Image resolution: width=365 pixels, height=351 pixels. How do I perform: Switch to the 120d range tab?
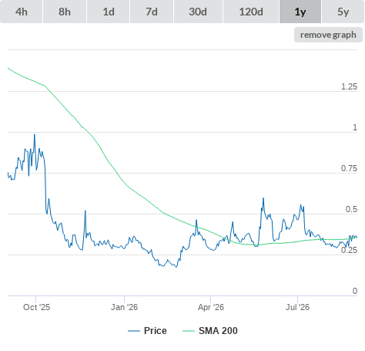[x=251, y=12]
